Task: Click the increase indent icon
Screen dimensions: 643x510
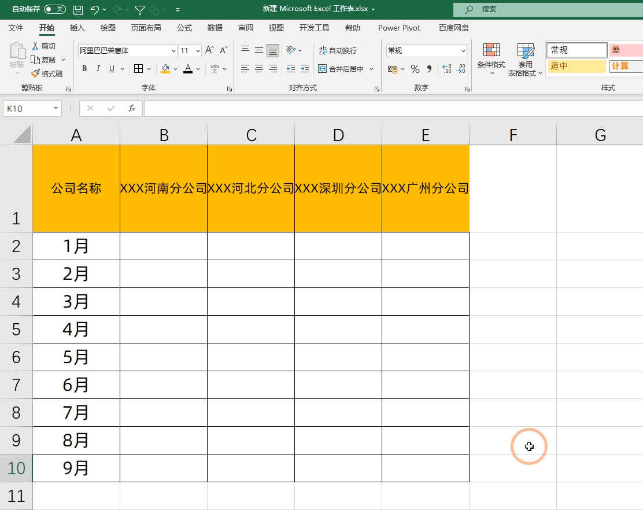Action: click(305, 68)
